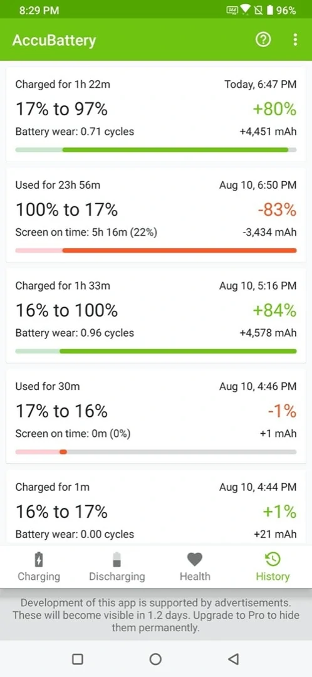This screenshot has width=312, height=677.
Task: Open the 17% to 97% charge session
Action: (156, 114)
